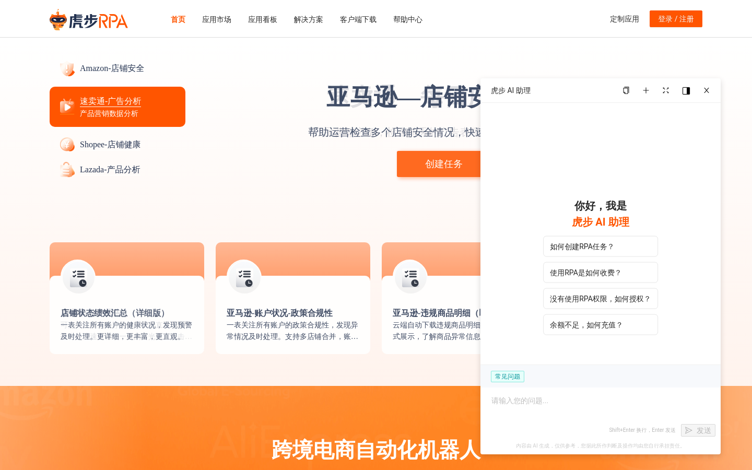Close the 虎步 AI 助理 panel
The width and height of the screenshot is (752, 470).
click(x=707, y=90)
